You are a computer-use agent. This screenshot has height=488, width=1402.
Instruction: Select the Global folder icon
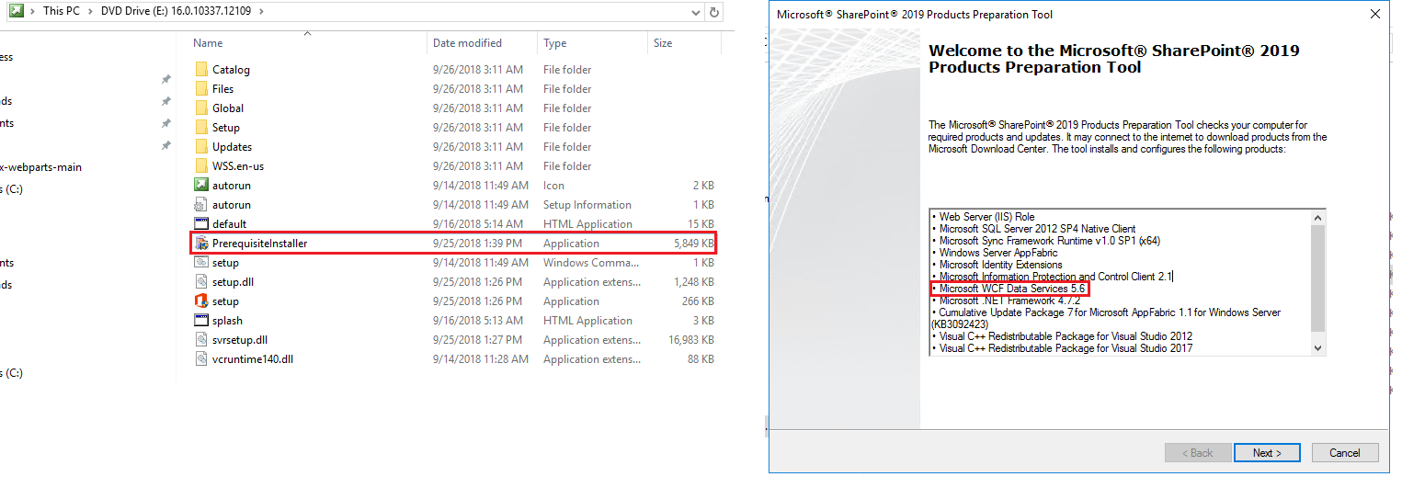[x=202, y=108]
